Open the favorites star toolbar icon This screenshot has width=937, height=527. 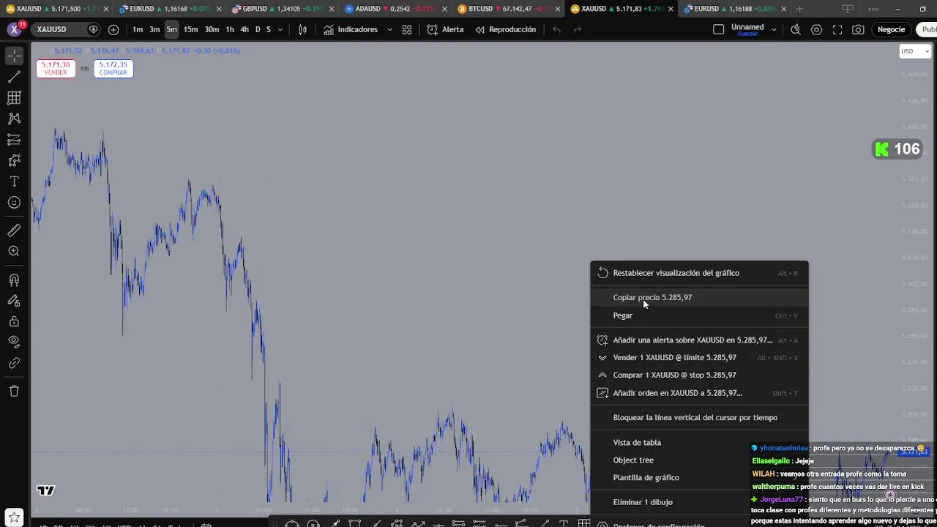[x=14, y=517]
